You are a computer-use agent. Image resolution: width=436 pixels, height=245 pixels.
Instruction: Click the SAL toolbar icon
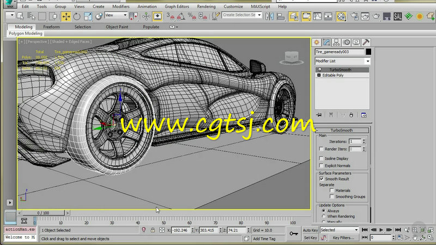(x=398, y=16)
